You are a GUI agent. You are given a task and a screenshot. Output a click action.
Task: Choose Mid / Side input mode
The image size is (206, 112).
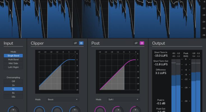(x=13, y=64)
